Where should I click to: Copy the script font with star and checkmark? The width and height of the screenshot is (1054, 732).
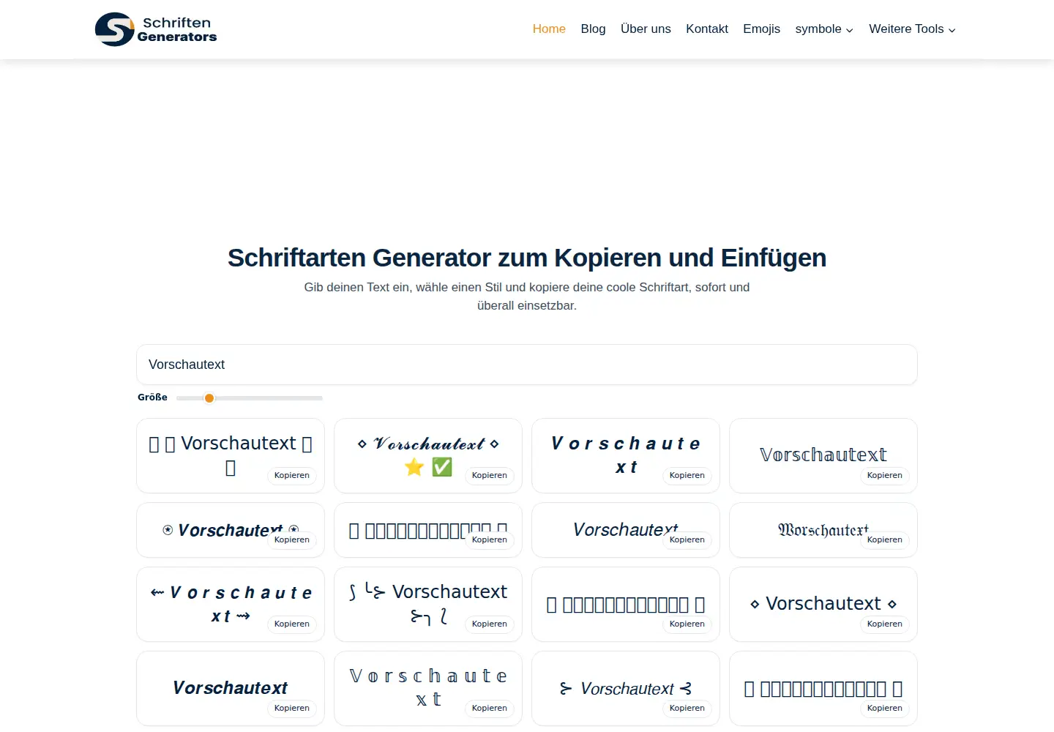click(490, 475)
